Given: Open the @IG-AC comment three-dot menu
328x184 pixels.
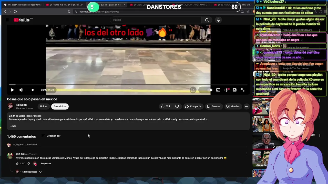Looking at the screenshot, I should pyautogui.click(x=246, y=154).
